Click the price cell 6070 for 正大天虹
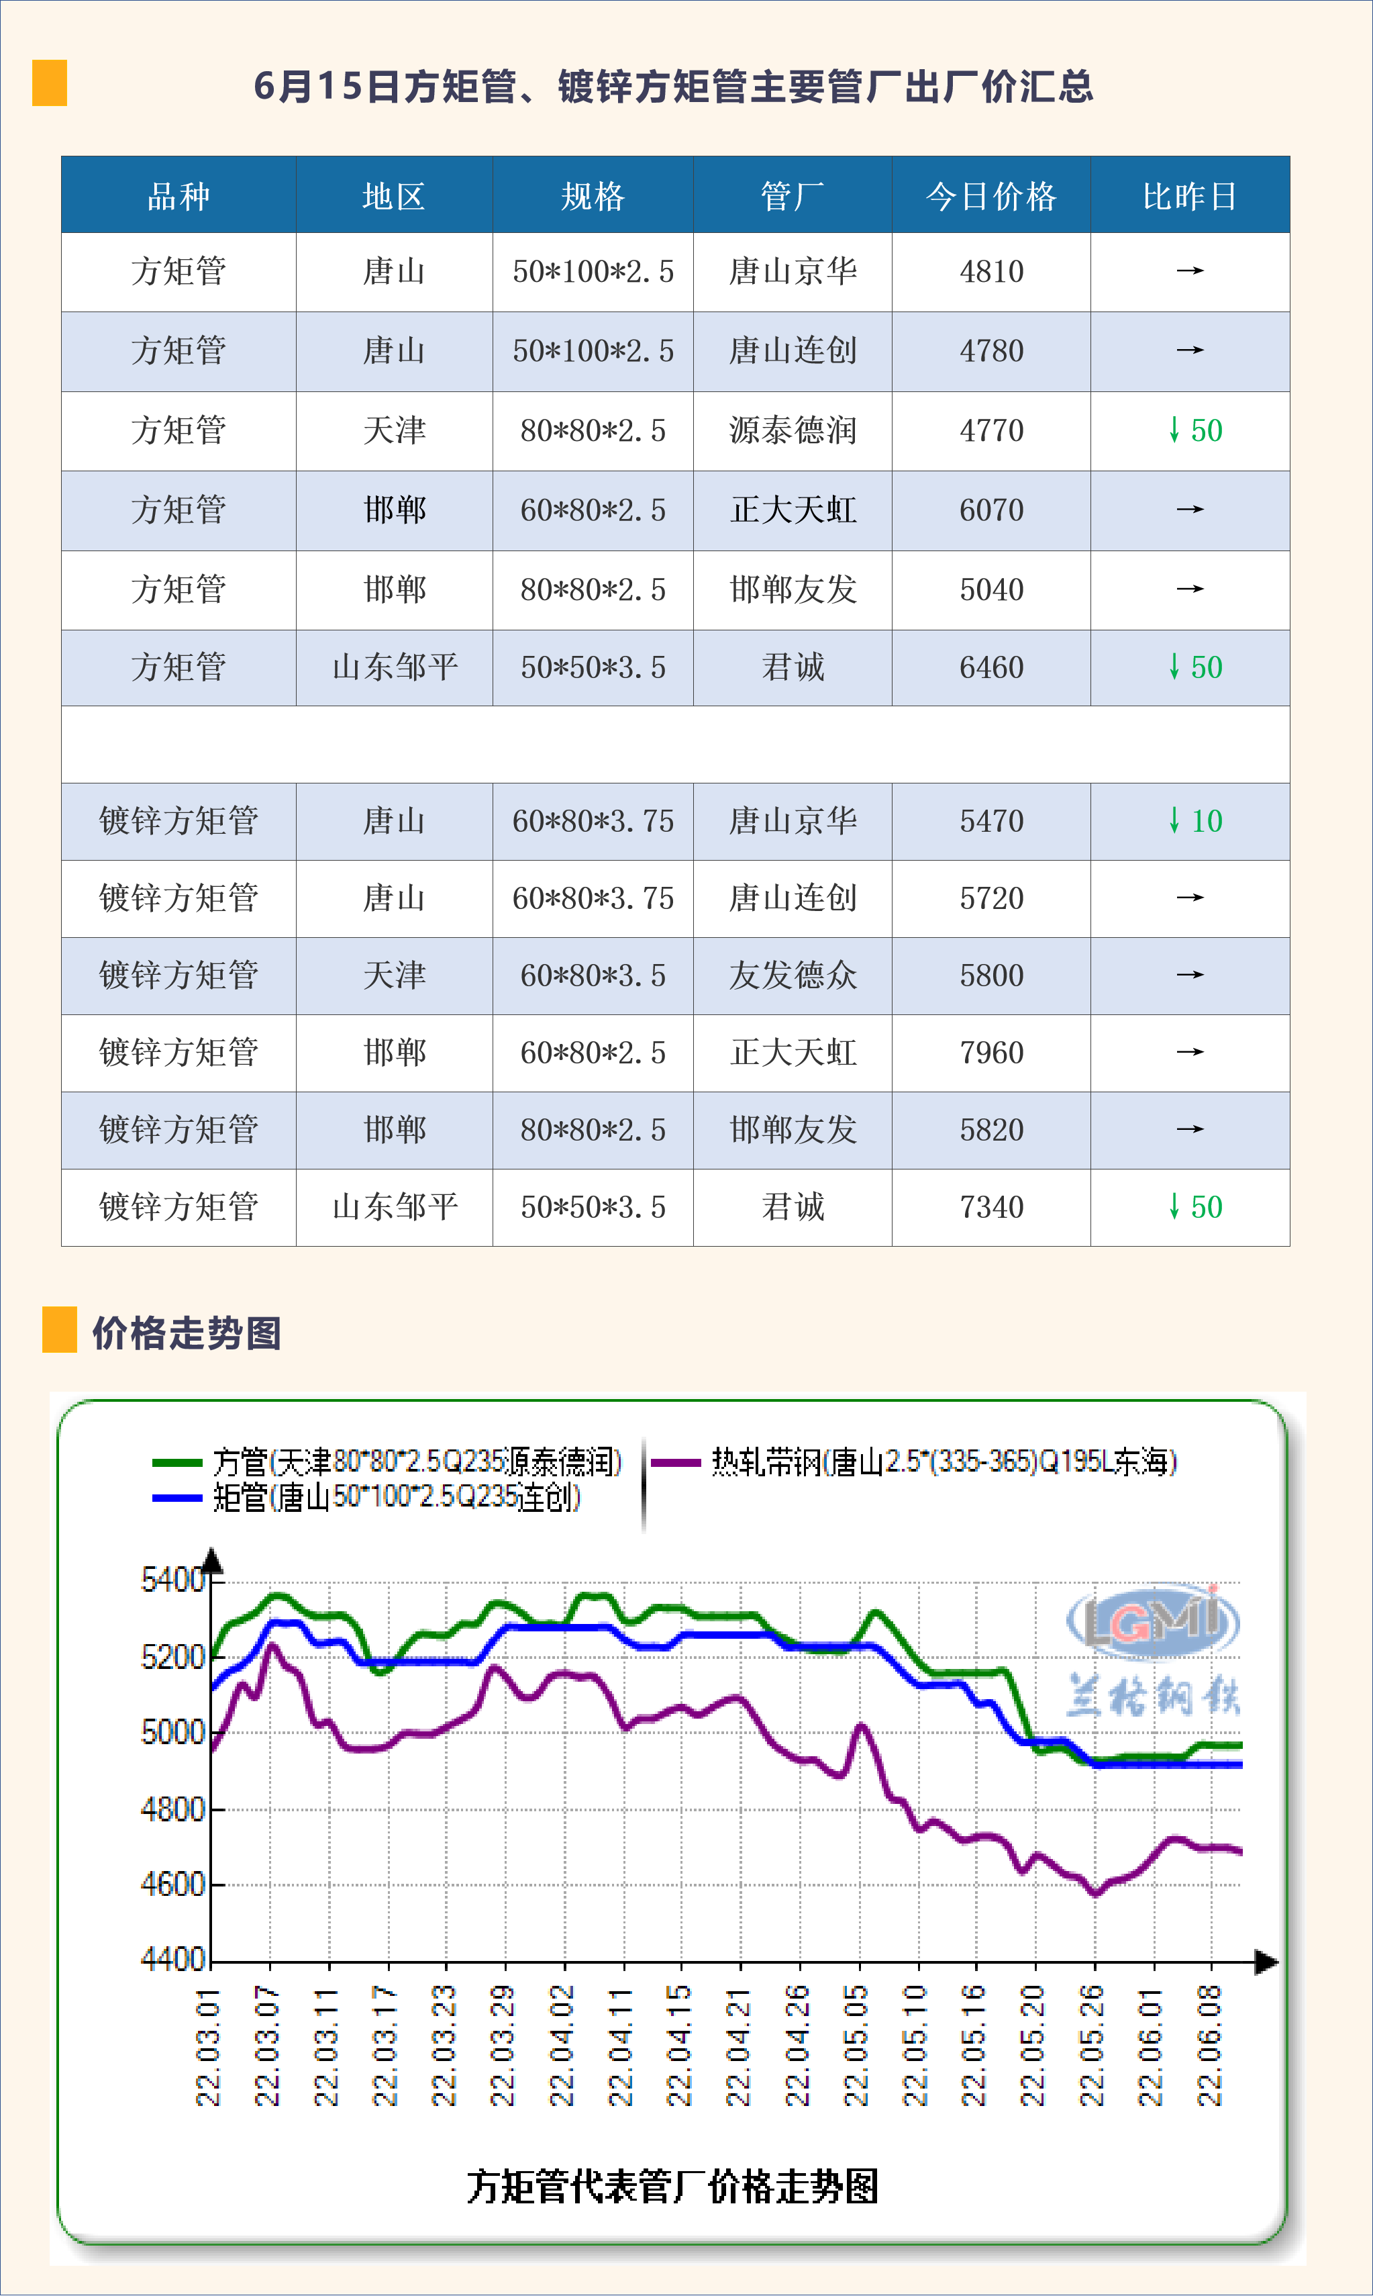Viewport: 1373px width, 2296px height. 991,510
